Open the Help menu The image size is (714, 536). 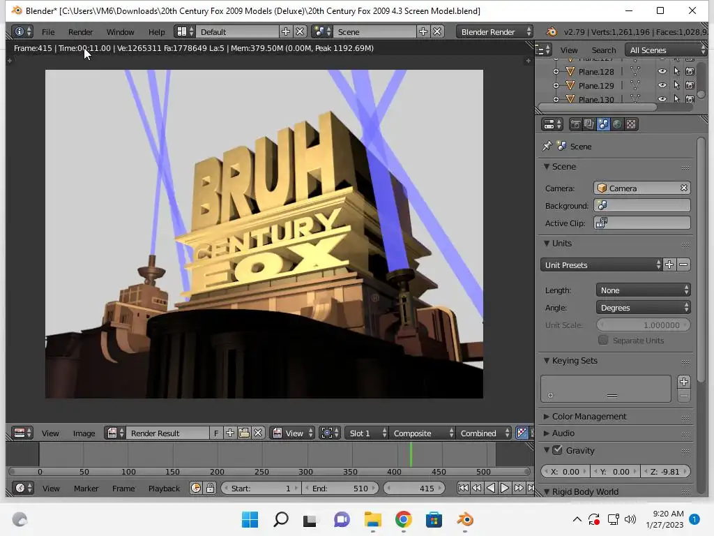(157, 32)
